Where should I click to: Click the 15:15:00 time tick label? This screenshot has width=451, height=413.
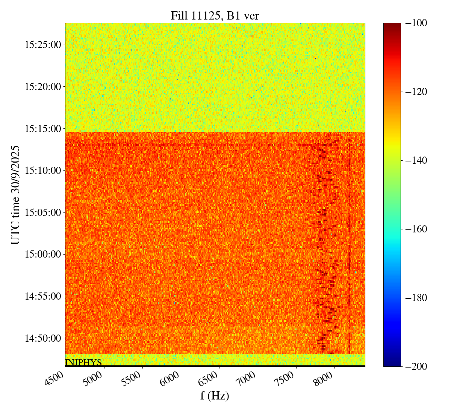pos(43,129)
